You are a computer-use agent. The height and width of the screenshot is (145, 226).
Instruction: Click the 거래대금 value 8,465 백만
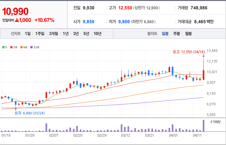pyautogui.click(x=204, y=22)
